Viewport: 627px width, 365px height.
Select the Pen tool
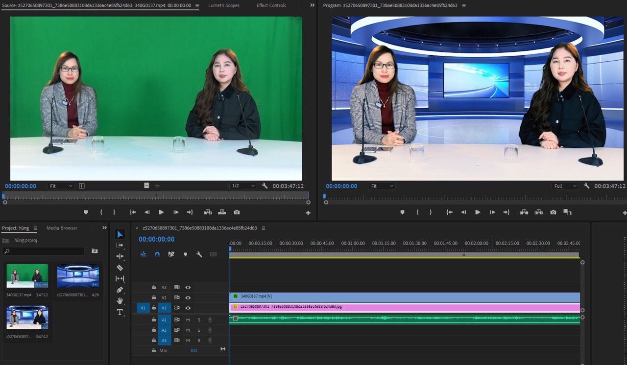pos(120,290)
